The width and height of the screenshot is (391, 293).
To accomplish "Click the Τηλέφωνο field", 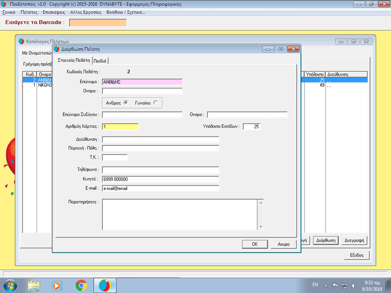I will 160,170.
